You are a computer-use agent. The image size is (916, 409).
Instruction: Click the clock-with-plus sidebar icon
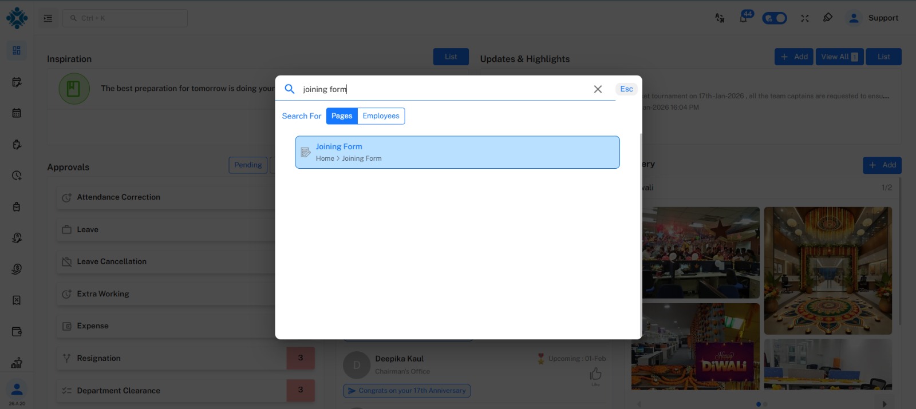(17, 176)
